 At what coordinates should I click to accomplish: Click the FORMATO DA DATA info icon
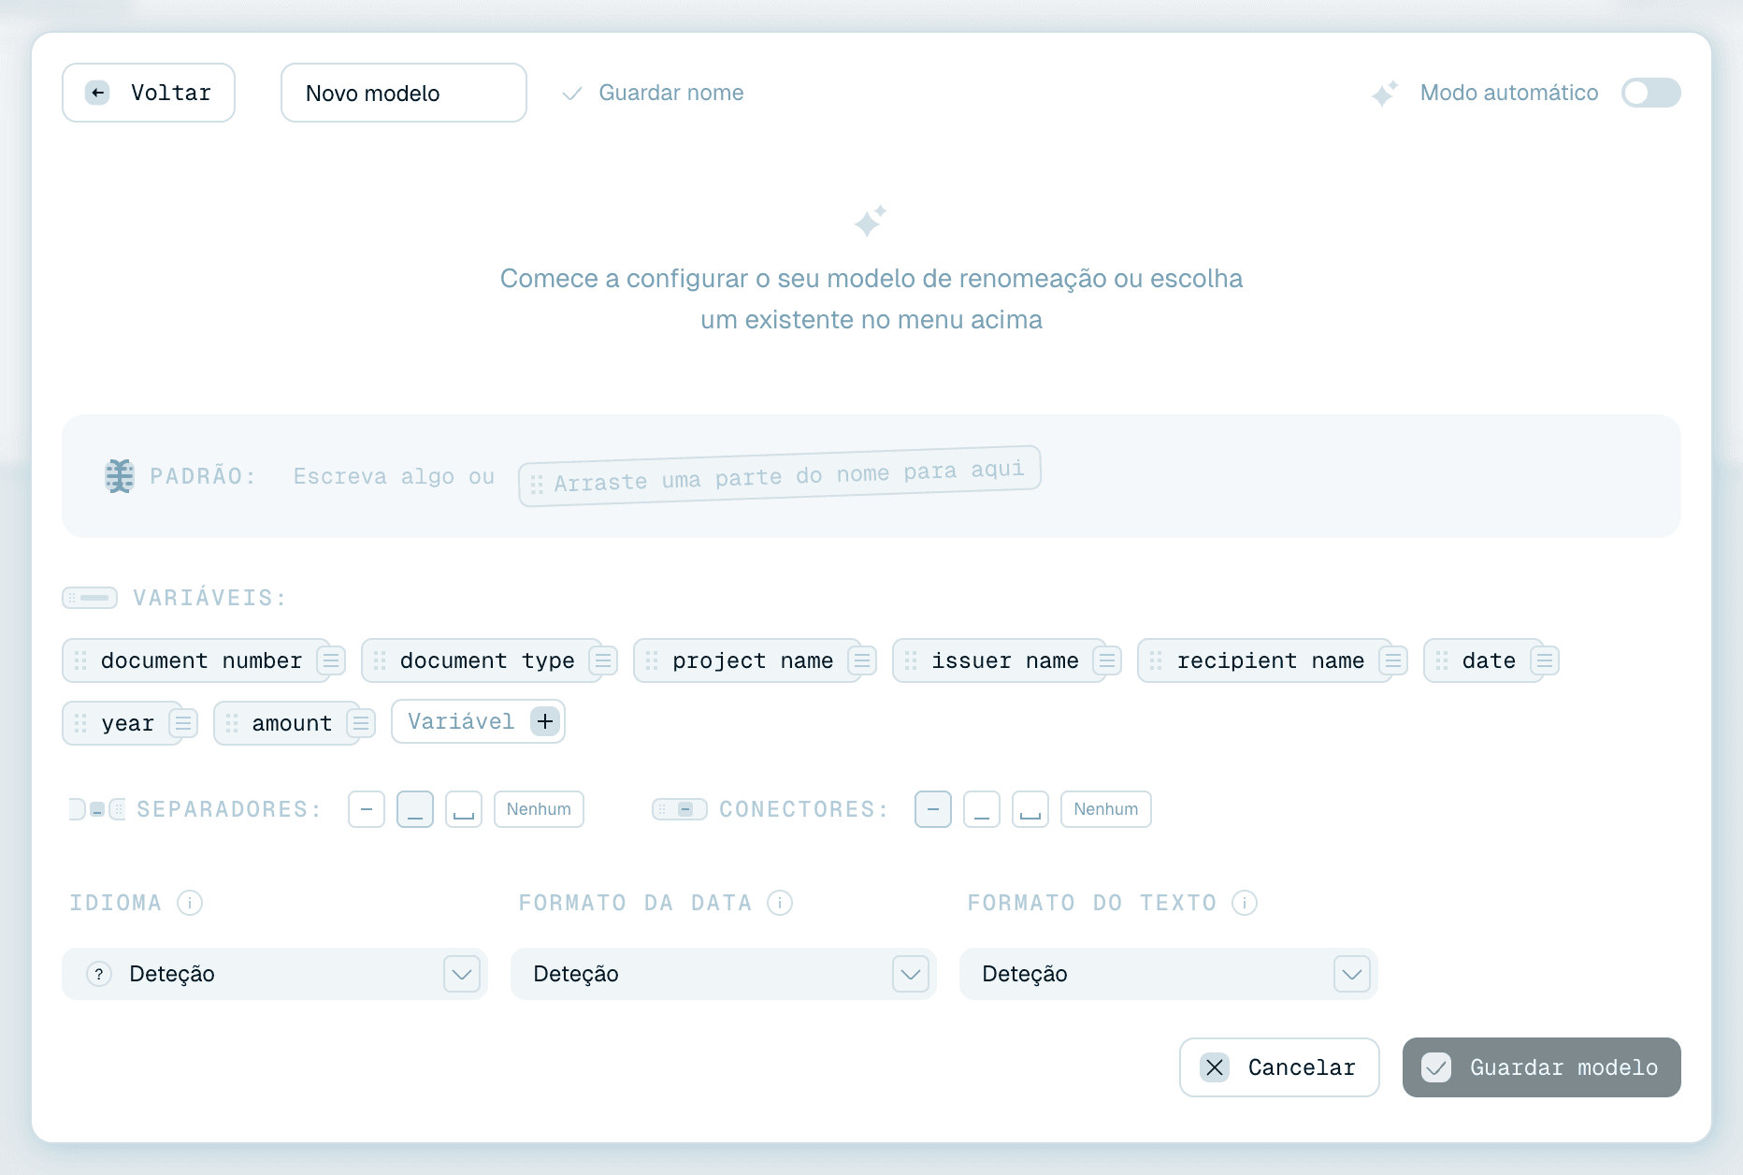click(x=780, y=903)
